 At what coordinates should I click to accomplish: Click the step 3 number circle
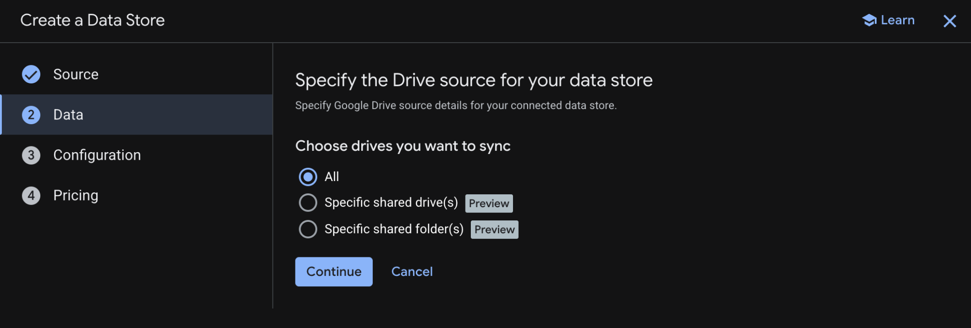click(31, 155)
